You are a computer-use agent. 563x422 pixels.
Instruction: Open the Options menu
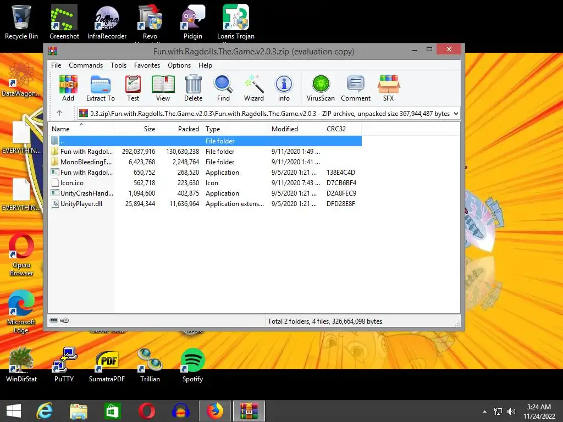179,65
